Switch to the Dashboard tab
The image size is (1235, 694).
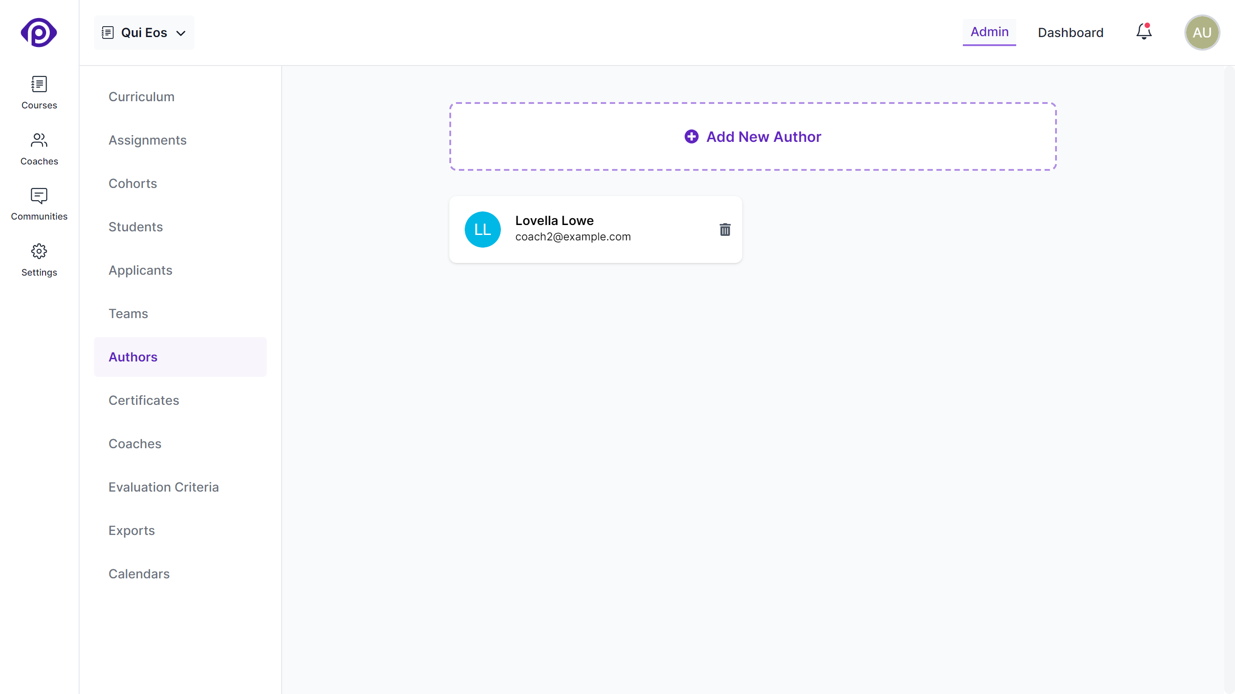1070,32
